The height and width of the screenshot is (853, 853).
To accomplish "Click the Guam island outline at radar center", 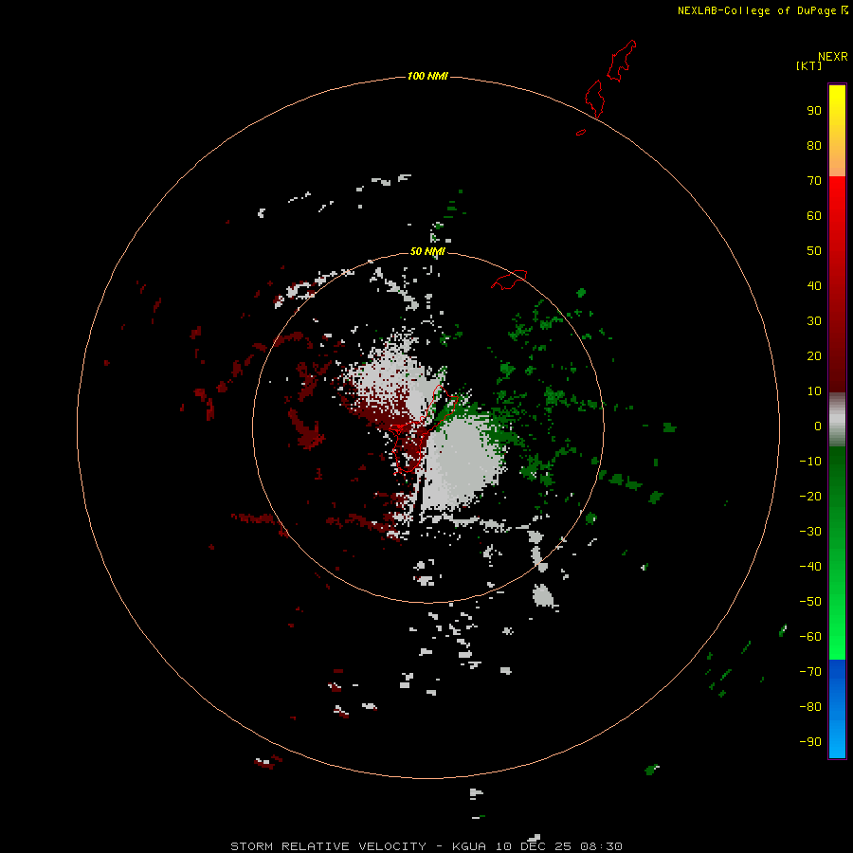I will pyautogui.click(x=426, y=428).
